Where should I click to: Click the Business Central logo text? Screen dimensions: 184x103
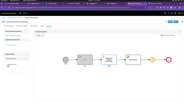point(9,13)
